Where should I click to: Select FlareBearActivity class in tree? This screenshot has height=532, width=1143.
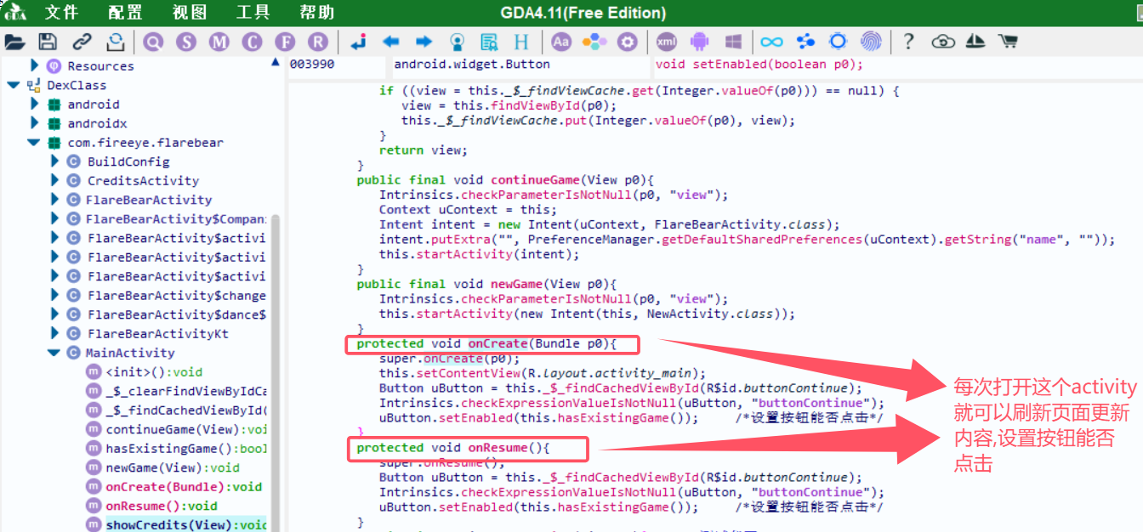(149, 200)
